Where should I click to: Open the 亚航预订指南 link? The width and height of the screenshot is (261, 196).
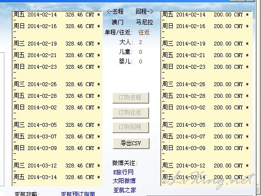pyautogui.click(x=78, y=194)
